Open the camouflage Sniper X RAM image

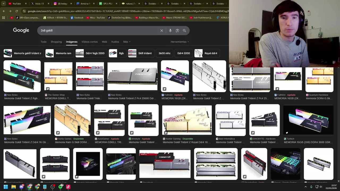(x=216, y=164)
